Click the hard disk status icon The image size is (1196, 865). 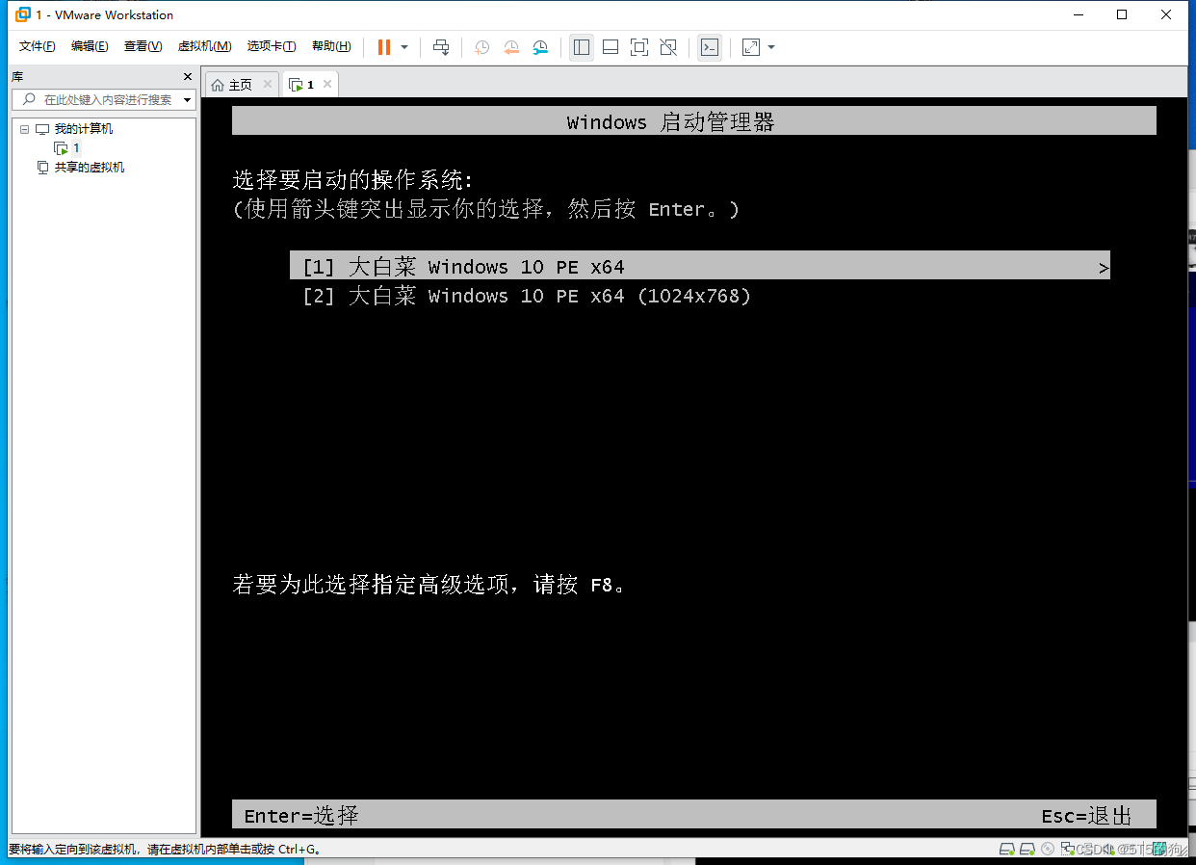point(1007,849)
